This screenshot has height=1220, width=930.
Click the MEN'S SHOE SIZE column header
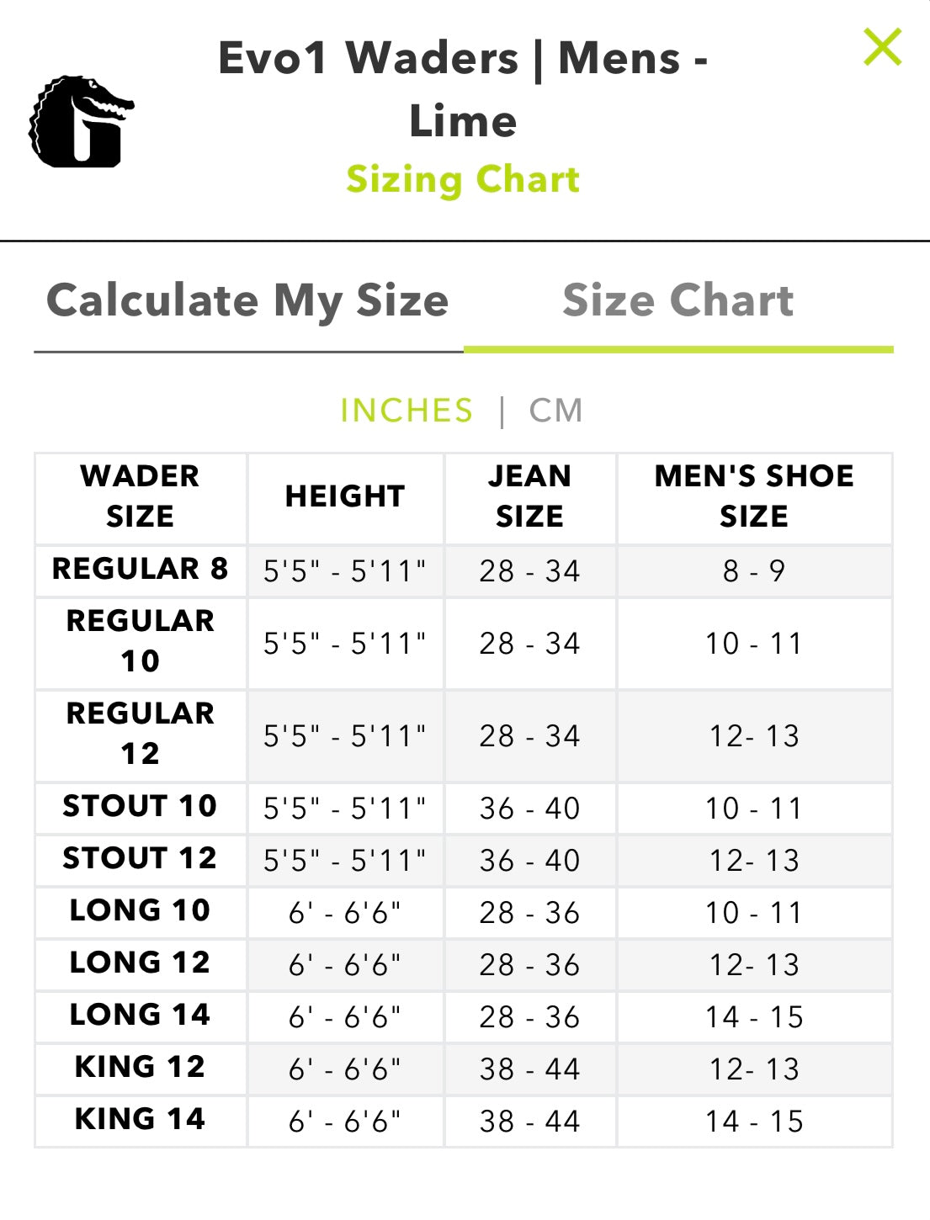754,496
